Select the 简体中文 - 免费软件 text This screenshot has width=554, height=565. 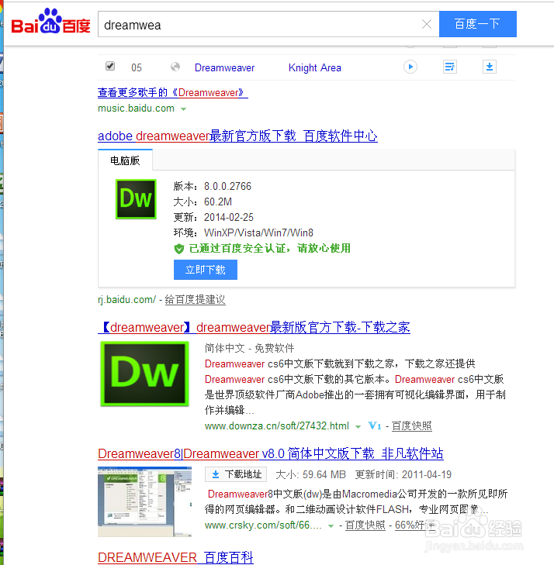click(249, 348)
